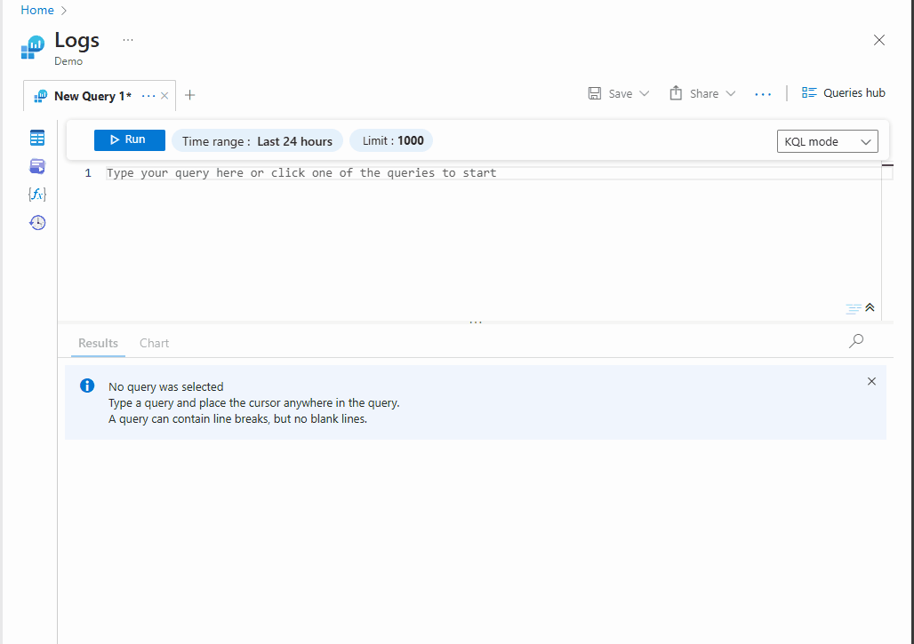Select the New Query 1 tab
This screenshot has height=644, width=914.
tap(92, 96)
